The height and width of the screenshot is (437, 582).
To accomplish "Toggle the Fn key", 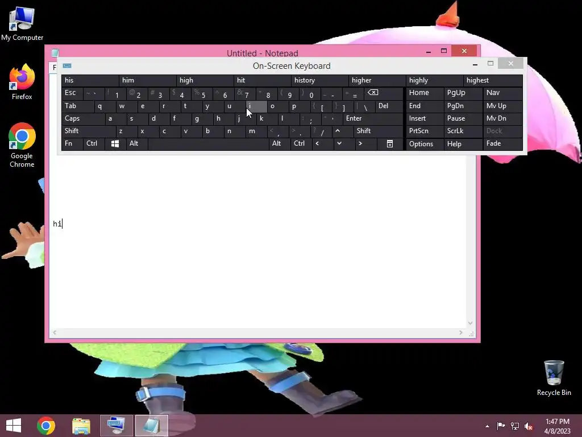I will 72,144.
